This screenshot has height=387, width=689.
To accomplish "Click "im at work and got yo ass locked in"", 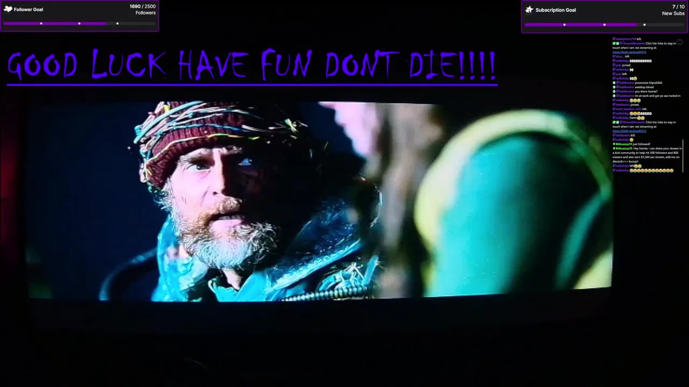I will point(658,96).
